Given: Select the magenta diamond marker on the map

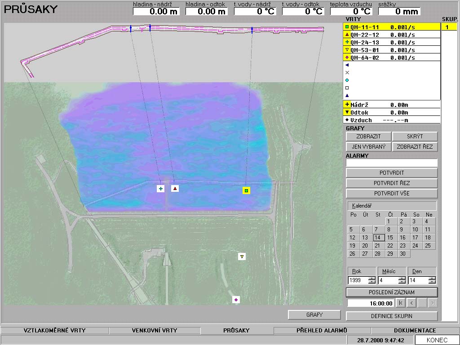Looking at the screenshot, I should (x=236, y=299).
